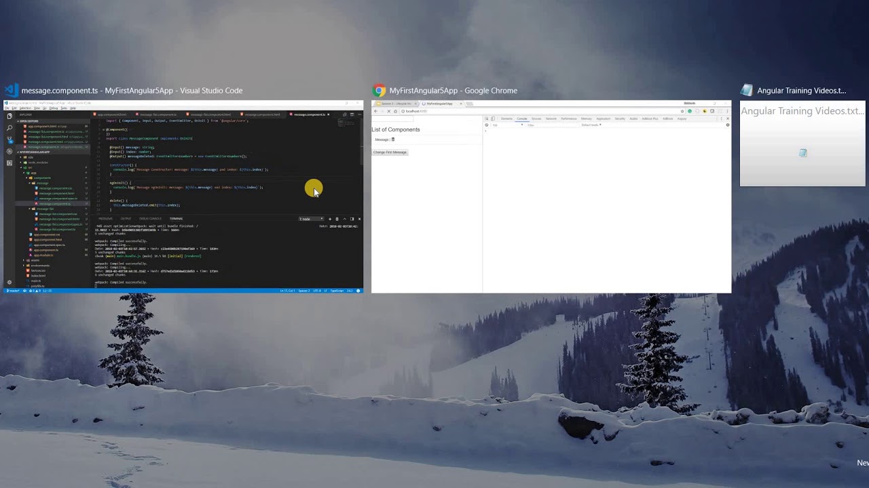This screenshot has width=869, height=488.
Task: Go back with the Chrome back arrow
Action: tap(376, 111)
